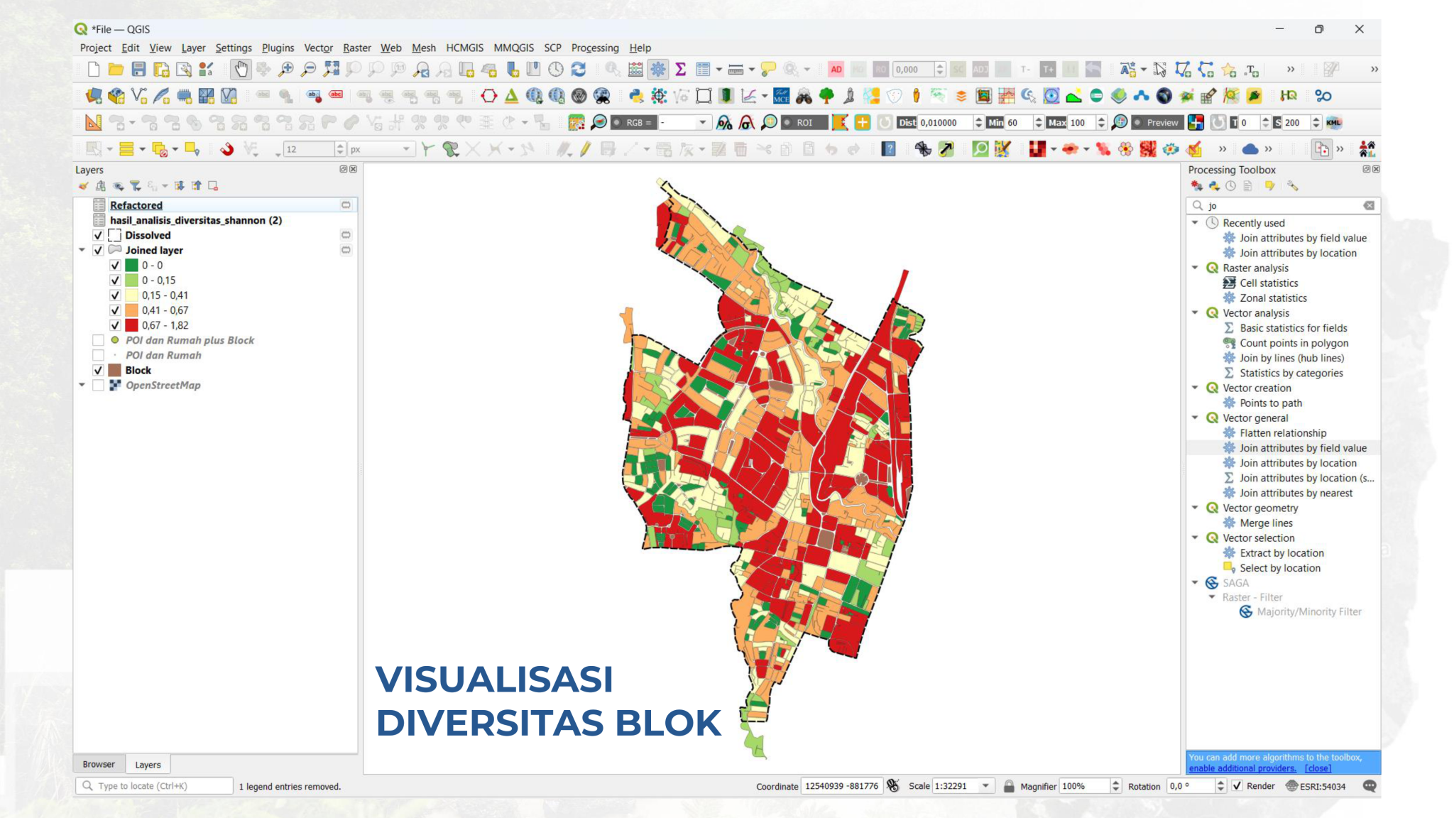This screenshot has height=818, width=1454.
Task: Open the Temporal Controller clock icon
Action: pyautogui.click(x=556, y=69)
